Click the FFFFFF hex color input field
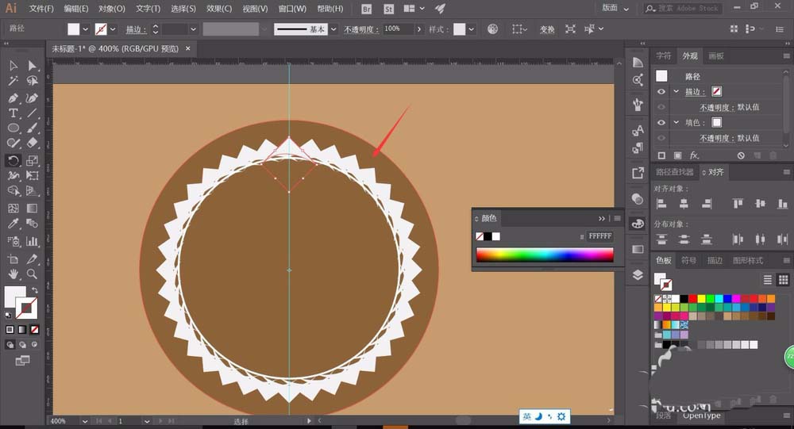The height and width of the screenshot is (429, 794). click(599, 236)
